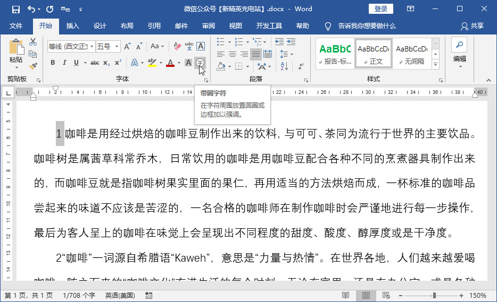The image size is (497, 302).
Task: Open Customize Quick Access Toolbar dropdown
Action: click(80, 10)
